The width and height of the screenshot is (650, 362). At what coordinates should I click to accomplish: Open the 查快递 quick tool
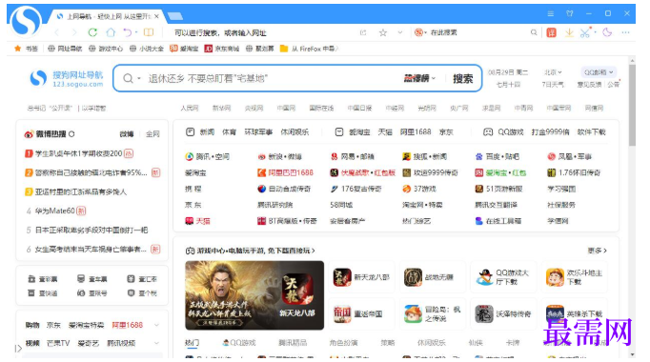[x=43, y=293]
